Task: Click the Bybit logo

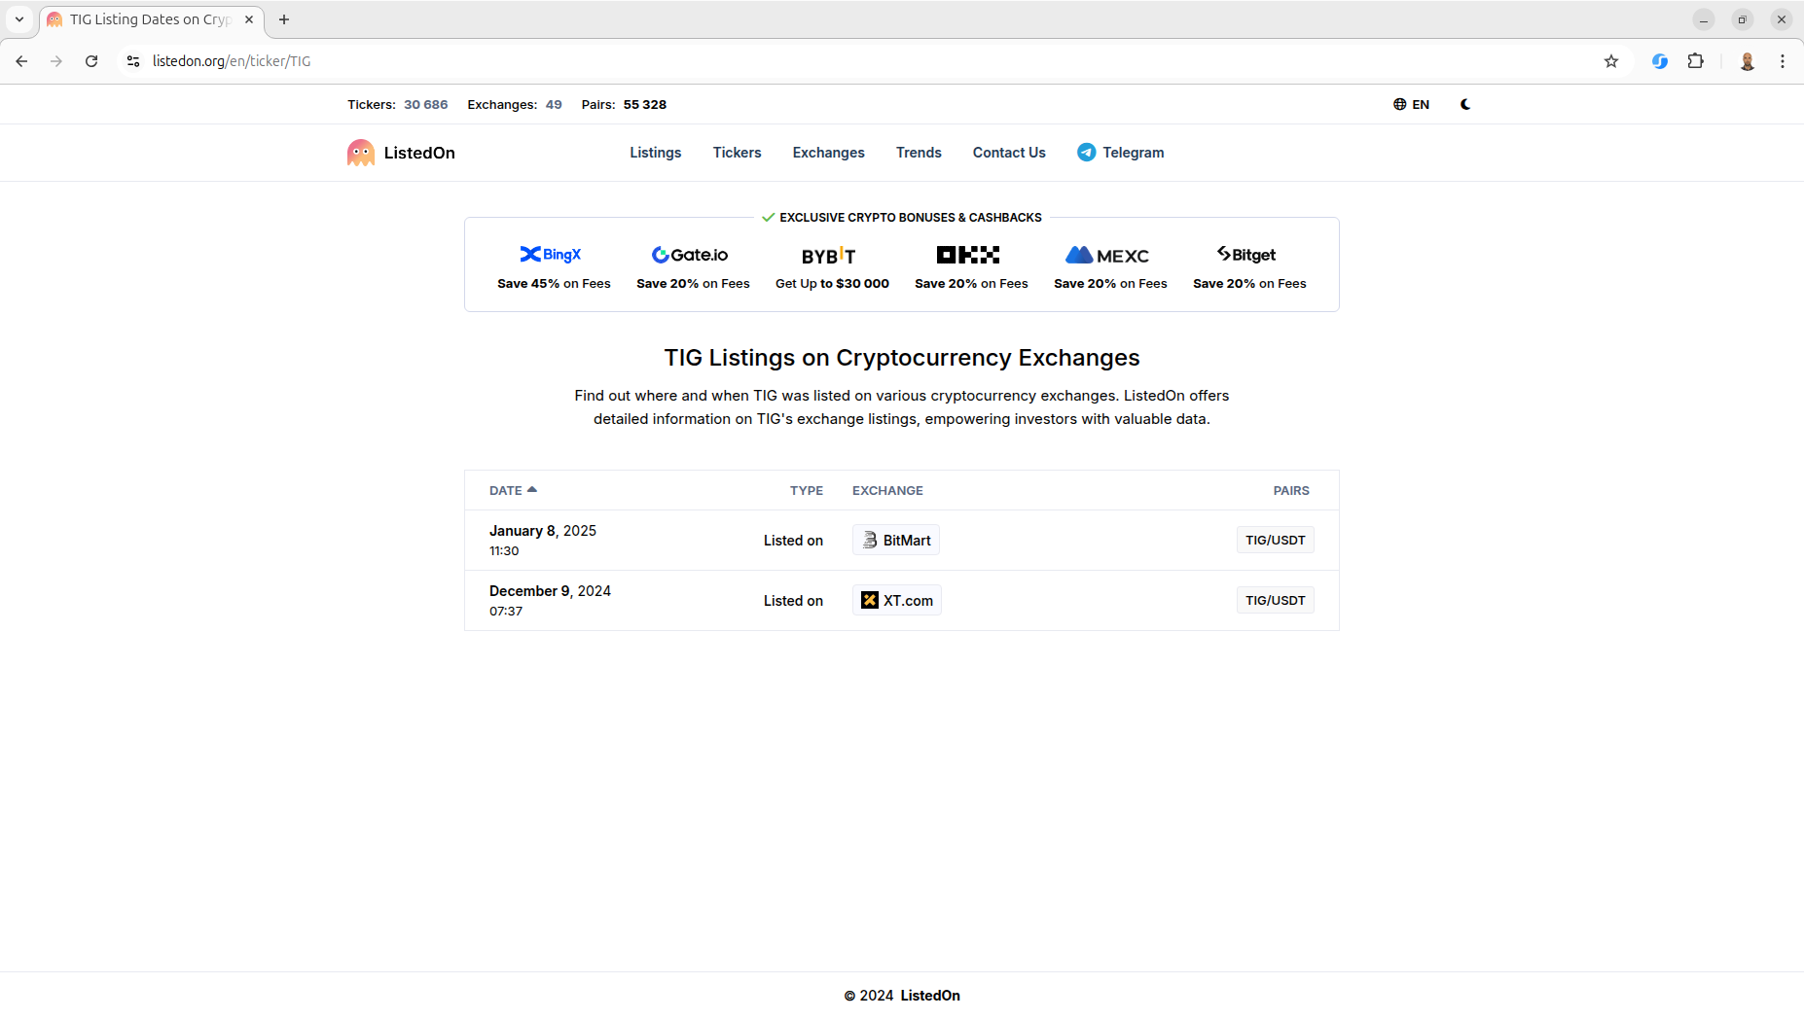Action: click(829, 256)
